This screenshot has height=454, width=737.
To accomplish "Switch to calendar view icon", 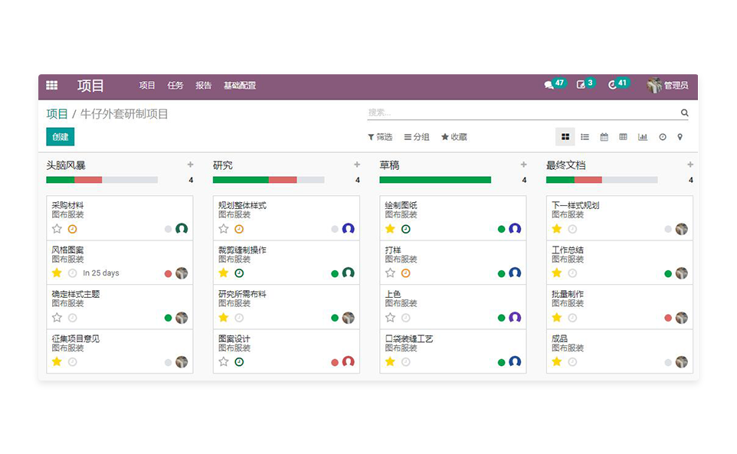I will click(x=604, y=137).
